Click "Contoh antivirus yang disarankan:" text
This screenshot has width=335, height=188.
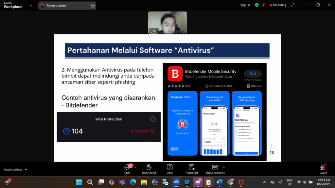tap(109, 98)
